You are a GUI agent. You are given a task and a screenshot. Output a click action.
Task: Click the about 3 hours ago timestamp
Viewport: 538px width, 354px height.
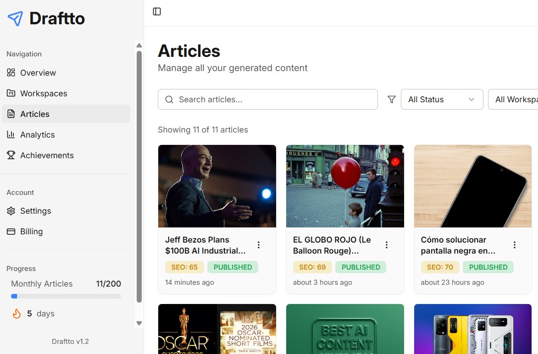point(322,282)
